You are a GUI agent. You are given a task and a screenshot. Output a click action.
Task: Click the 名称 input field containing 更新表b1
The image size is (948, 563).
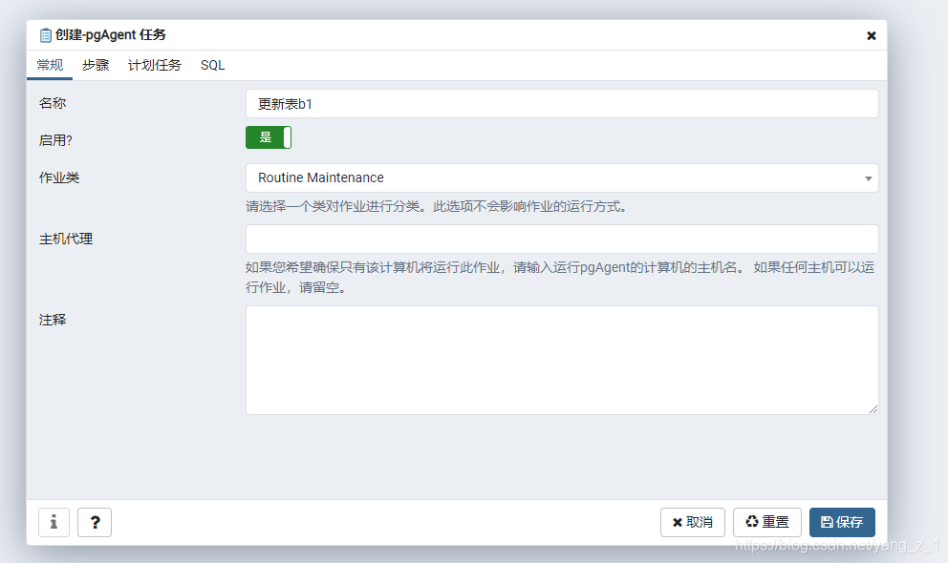(x=562, y=104)
